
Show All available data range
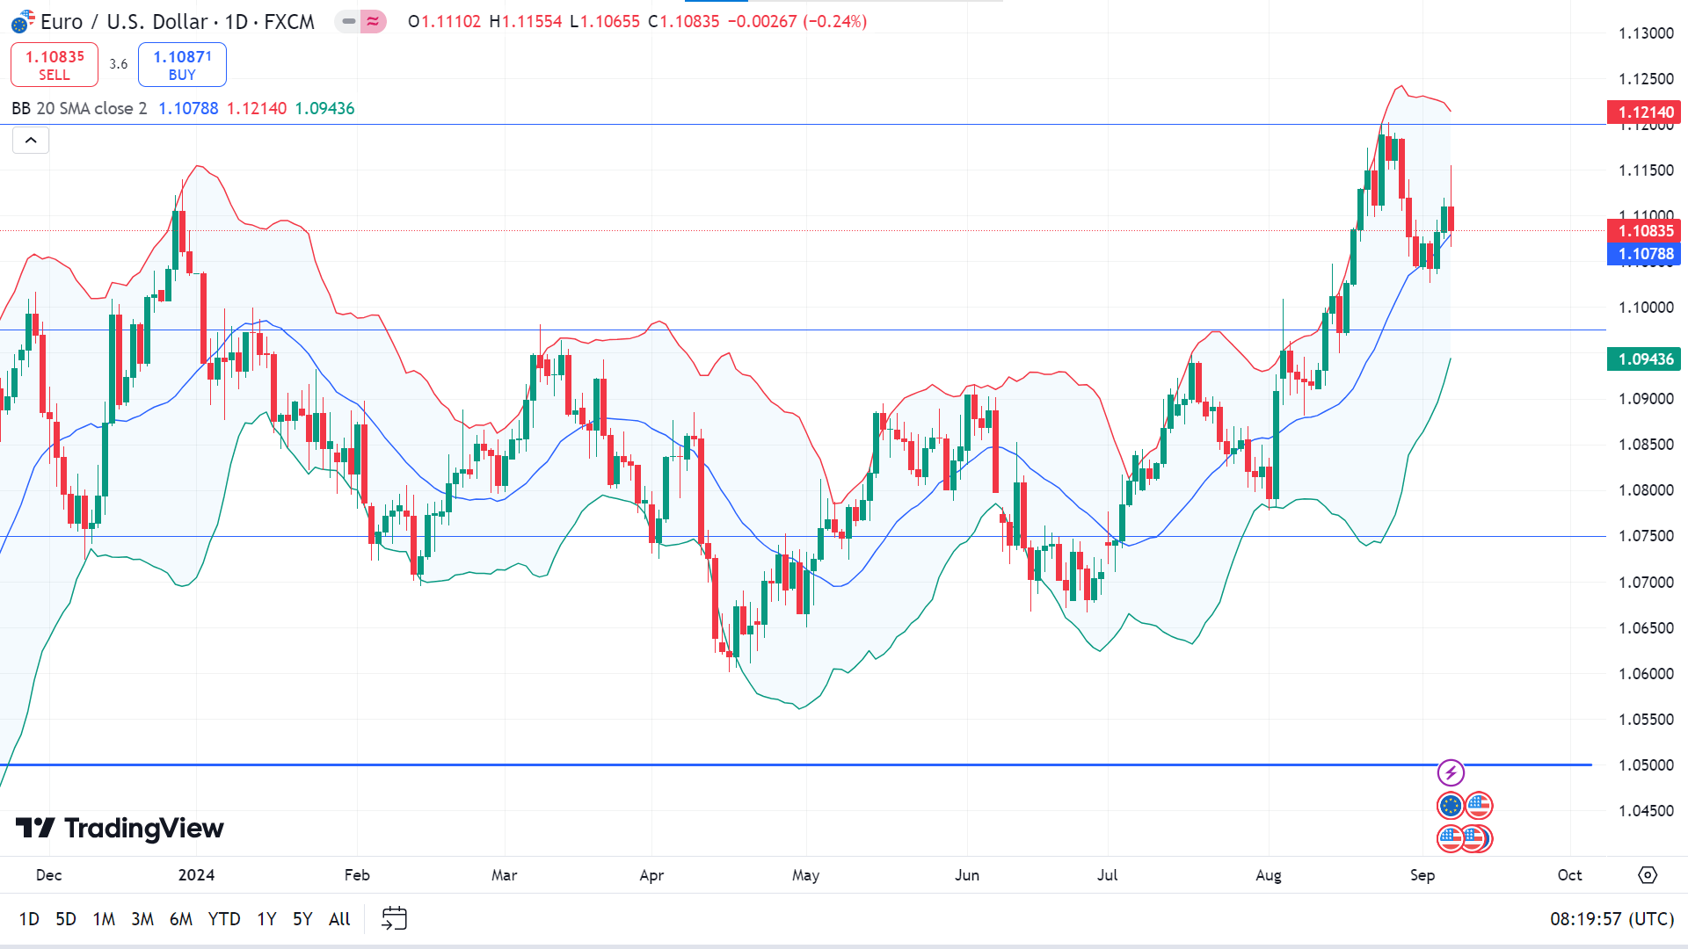click(339, 919)
